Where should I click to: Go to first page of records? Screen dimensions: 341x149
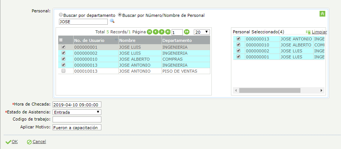coord(149,32)
